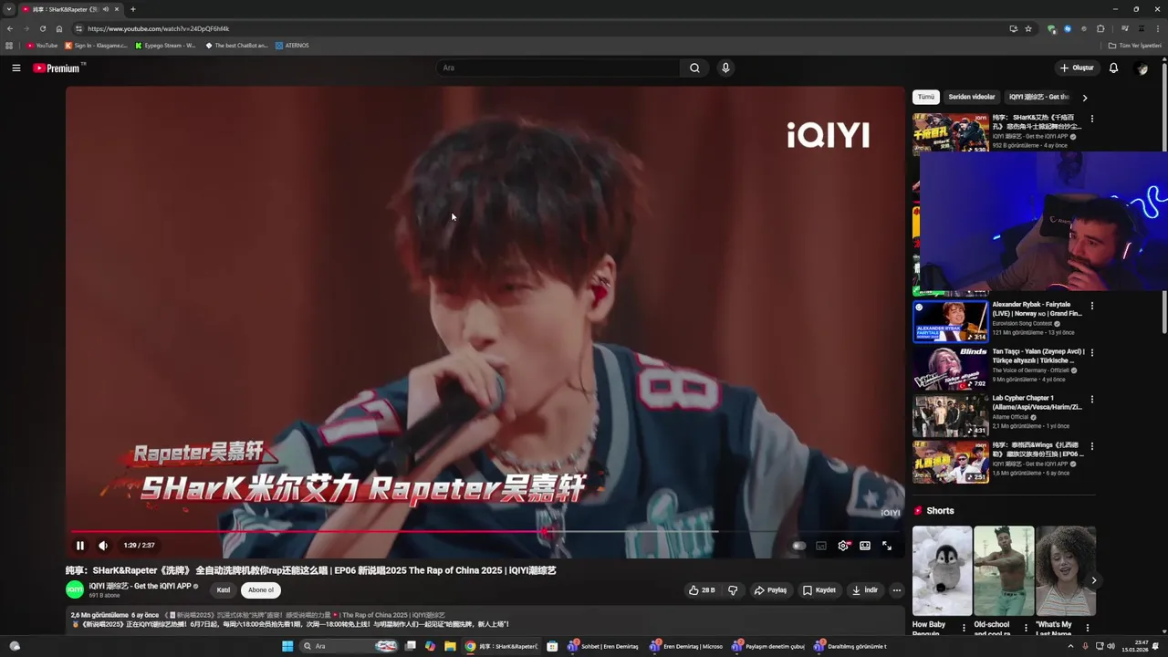The image size is (1168, 657).
Task: Go to the browser home page
Action: point(59,28)
